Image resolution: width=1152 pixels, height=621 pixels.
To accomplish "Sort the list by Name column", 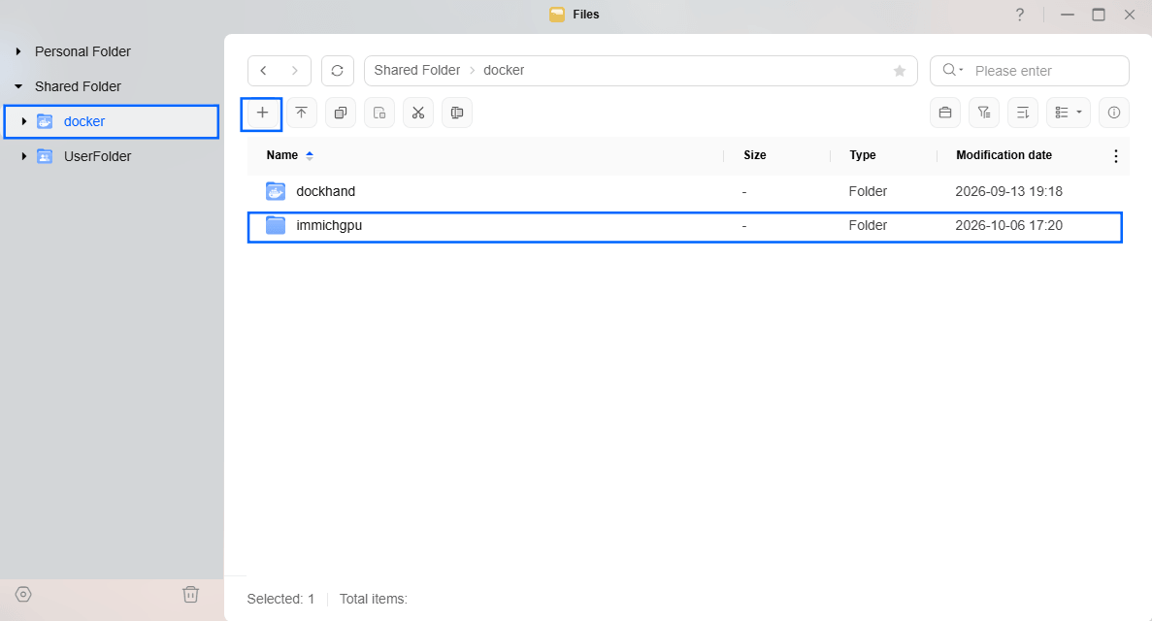I will pyautogui.click(x=282, y=155).
